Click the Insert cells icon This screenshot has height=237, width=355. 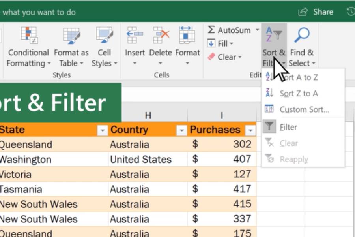click(135, 35)
